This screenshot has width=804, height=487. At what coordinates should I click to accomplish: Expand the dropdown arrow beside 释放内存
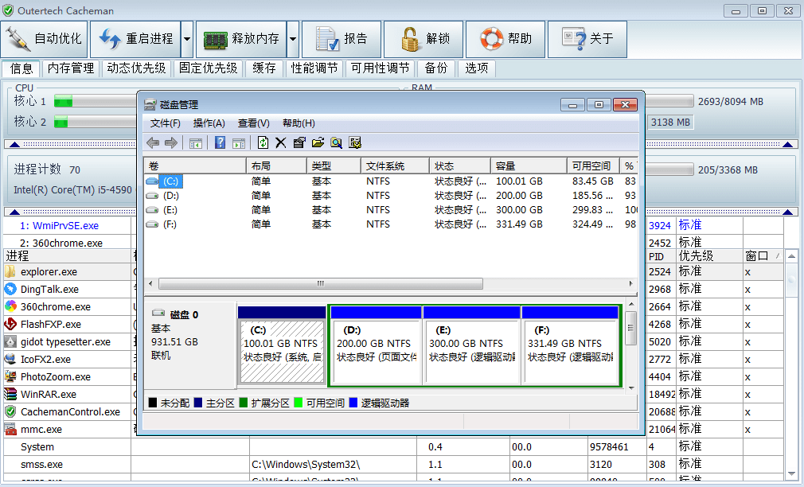(x=292, y=39)
